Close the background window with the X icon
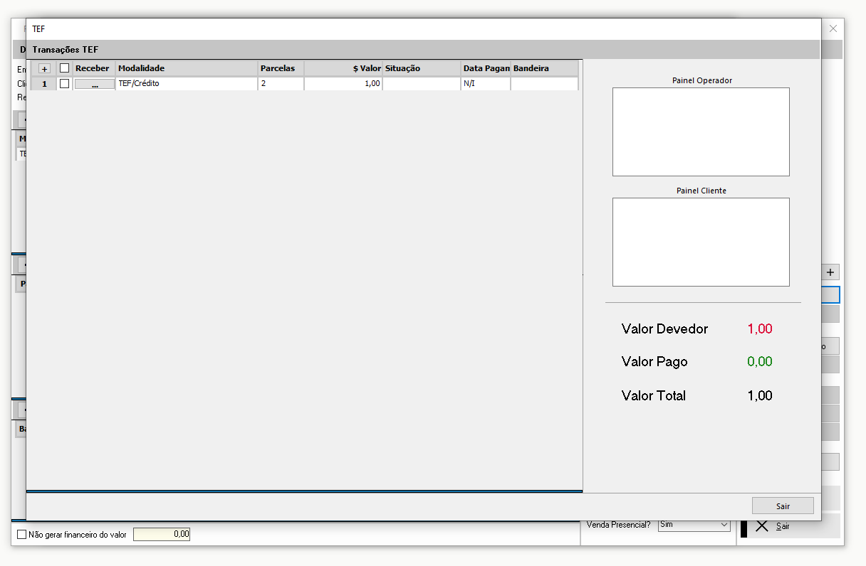866x566 pixels. click(833, 28)
